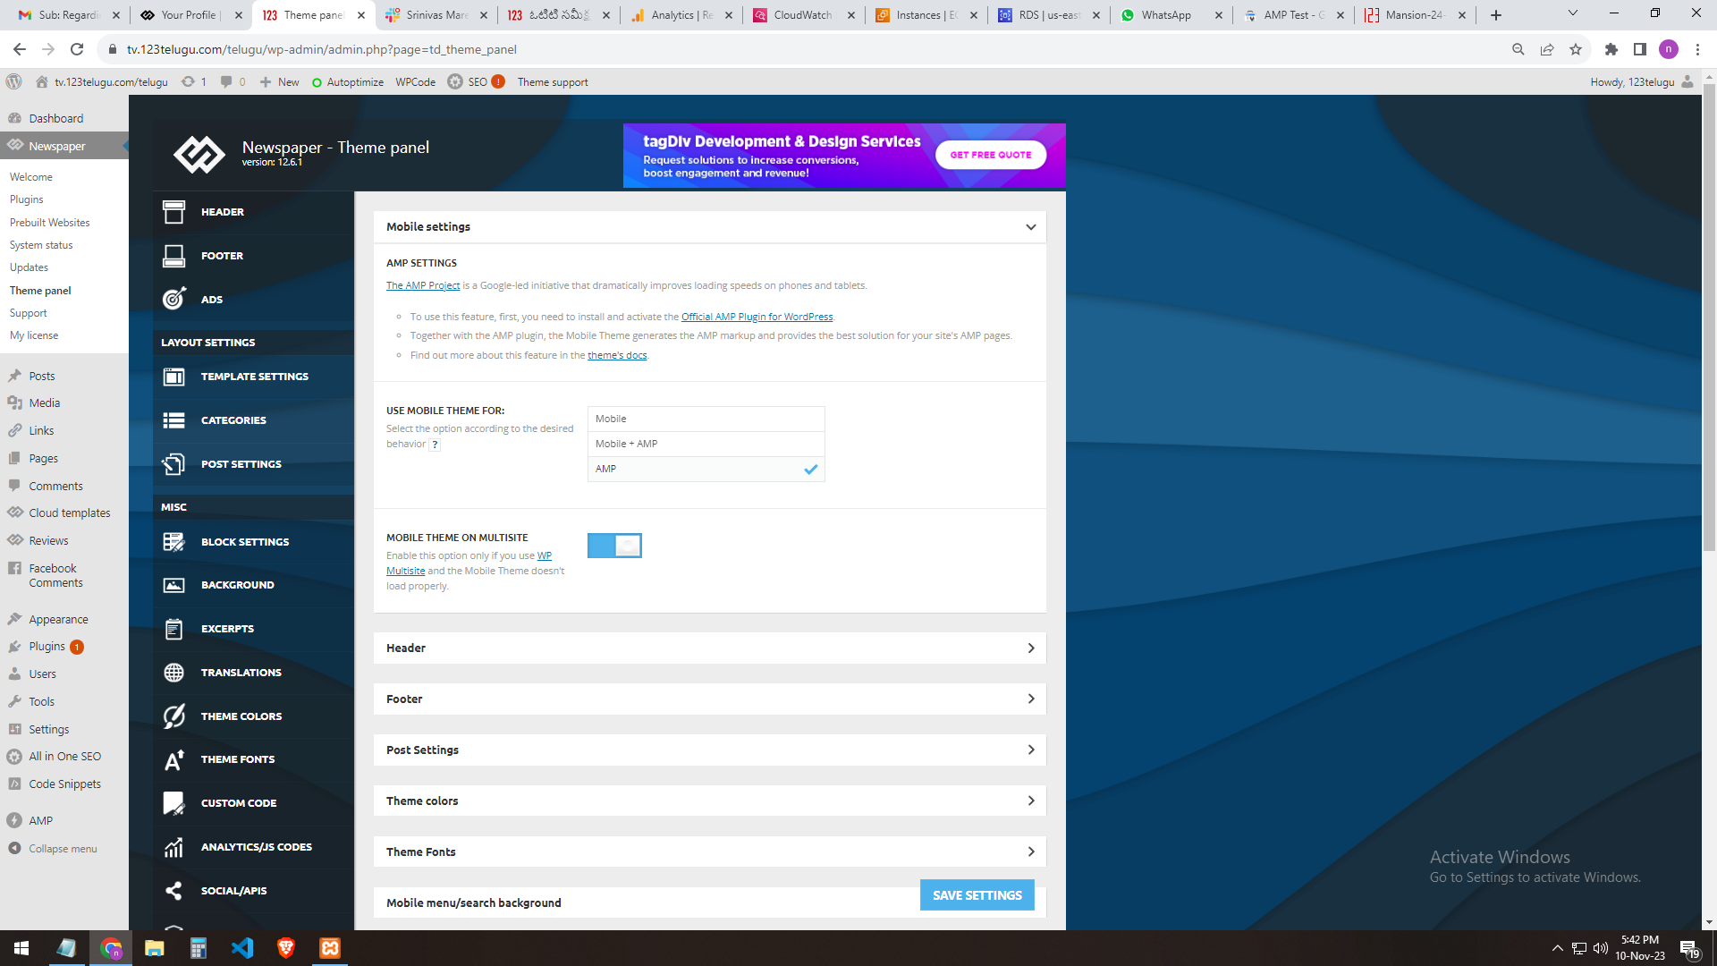The image size is (1717, 966).
Task: Open System status submenu item
Action: click(41, 245)
